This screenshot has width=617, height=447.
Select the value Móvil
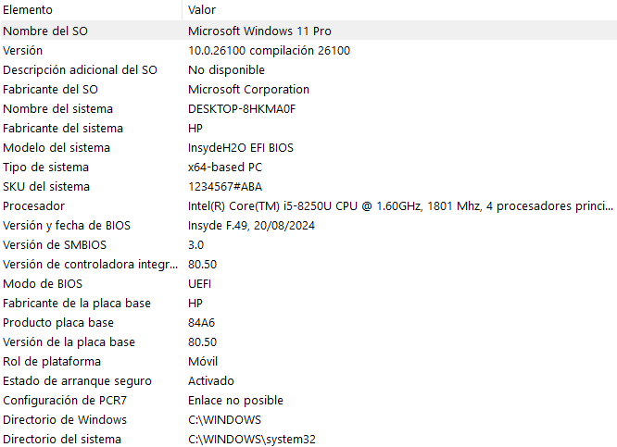tap(203, 362)
